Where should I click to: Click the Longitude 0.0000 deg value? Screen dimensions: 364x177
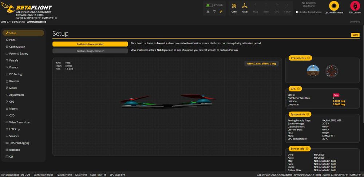point(339,105)
